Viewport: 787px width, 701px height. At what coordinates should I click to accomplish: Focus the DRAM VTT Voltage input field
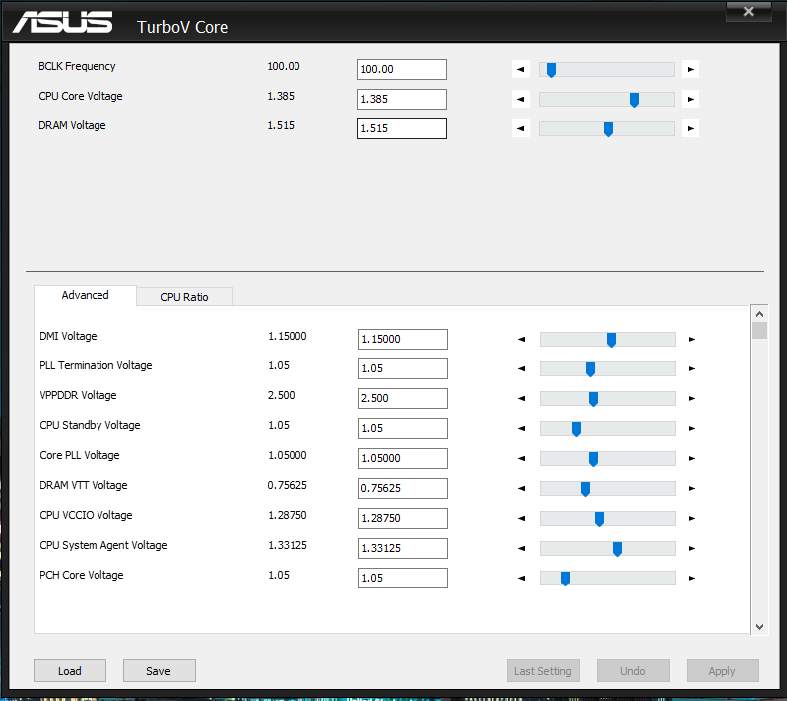point(403,488)
